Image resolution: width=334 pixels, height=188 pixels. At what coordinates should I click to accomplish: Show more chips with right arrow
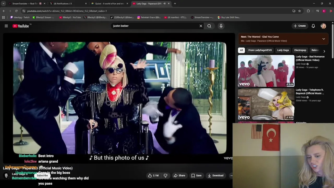[x=324, y=51]
